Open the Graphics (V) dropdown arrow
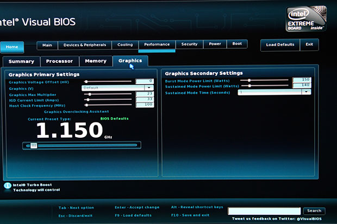The width and height of the screenshot is (337, 224). tap(149, 87)
